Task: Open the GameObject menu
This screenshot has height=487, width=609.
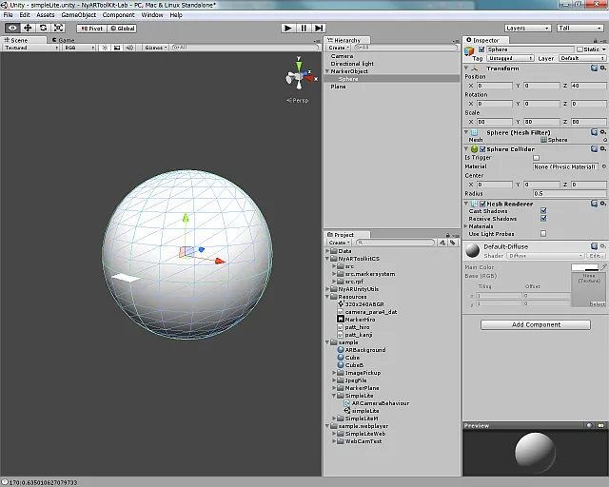Action: 78,15
